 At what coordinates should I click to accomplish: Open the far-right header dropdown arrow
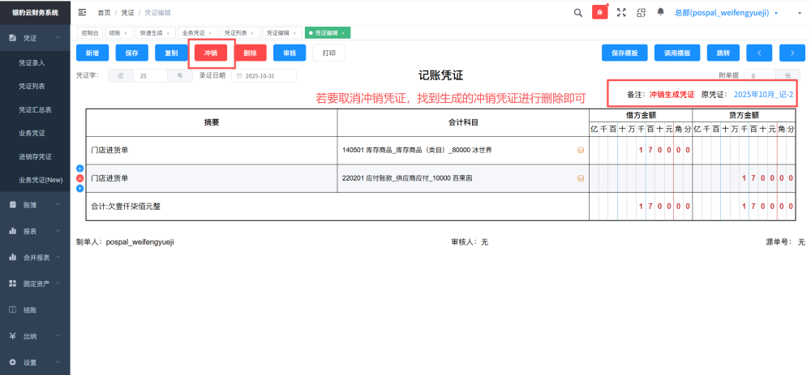[800, 14]
